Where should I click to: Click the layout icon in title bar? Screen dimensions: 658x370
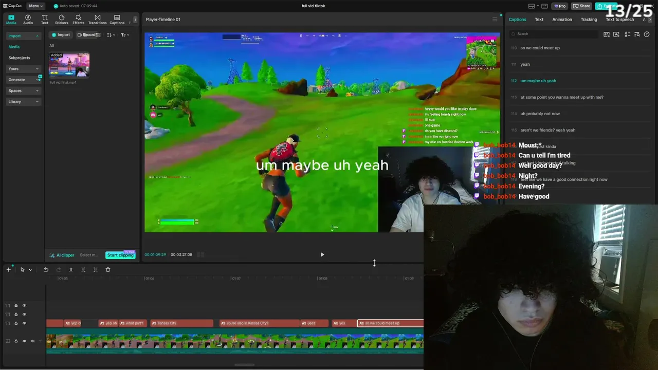(x=532, y=6)
